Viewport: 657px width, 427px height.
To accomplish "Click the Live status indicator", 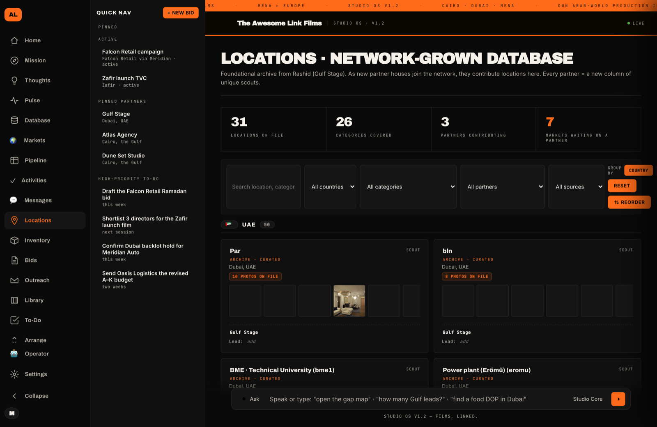I will (636, 23).
